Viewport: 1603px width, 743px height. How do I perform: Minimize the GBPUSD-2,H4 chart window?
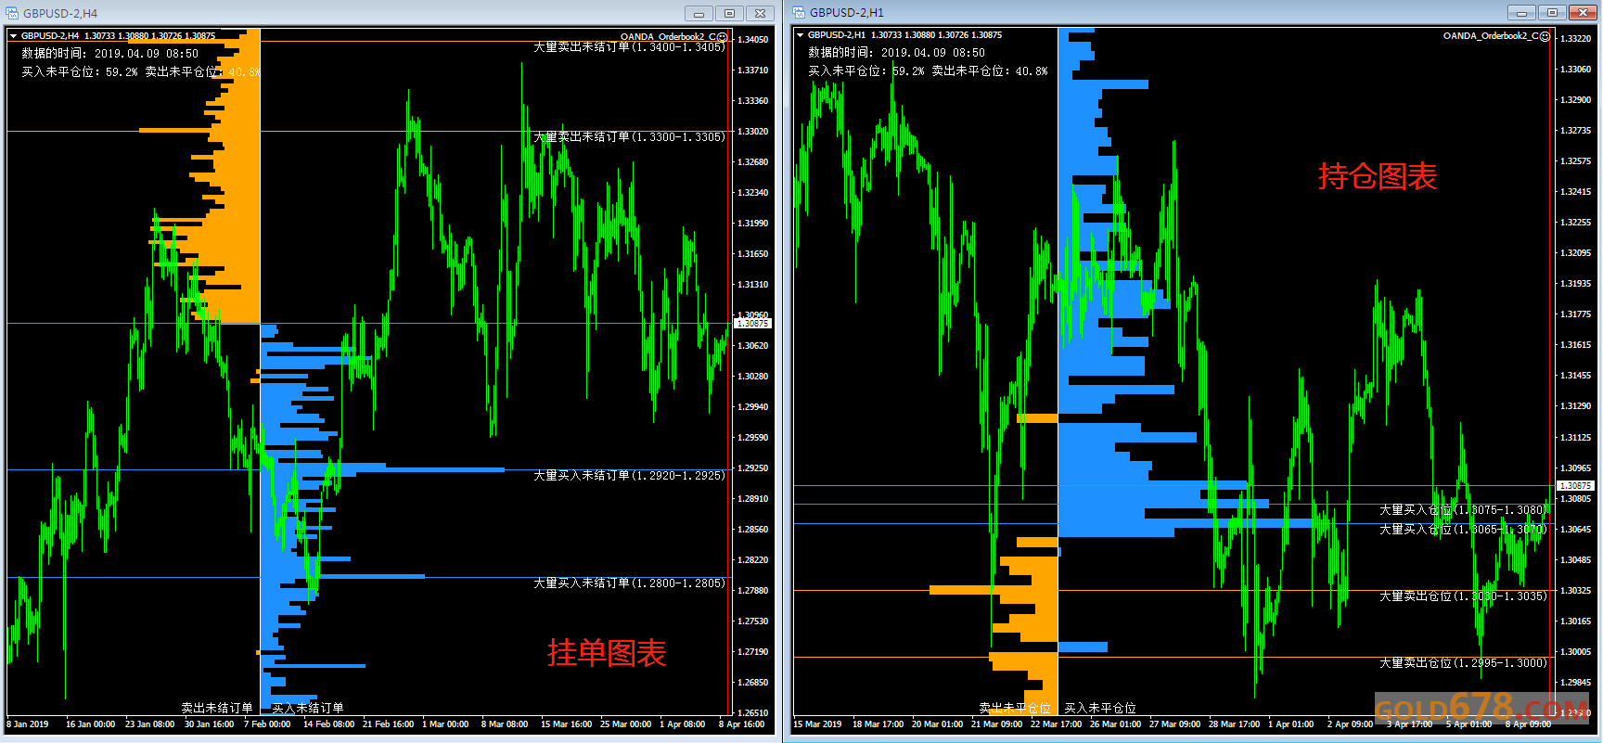(699, 13)
